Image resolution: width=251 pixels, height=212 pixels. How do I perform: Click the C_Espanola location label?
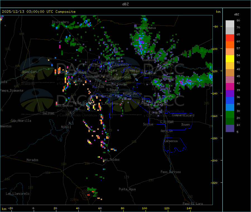[x=120, y=65]
